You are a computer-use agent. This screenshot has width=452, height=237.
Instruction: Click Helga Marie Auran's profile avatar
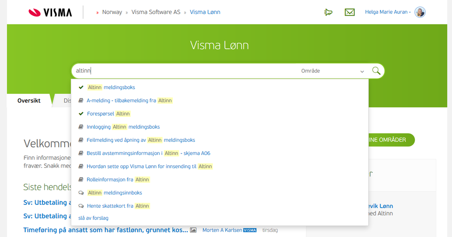click(420, 12)
